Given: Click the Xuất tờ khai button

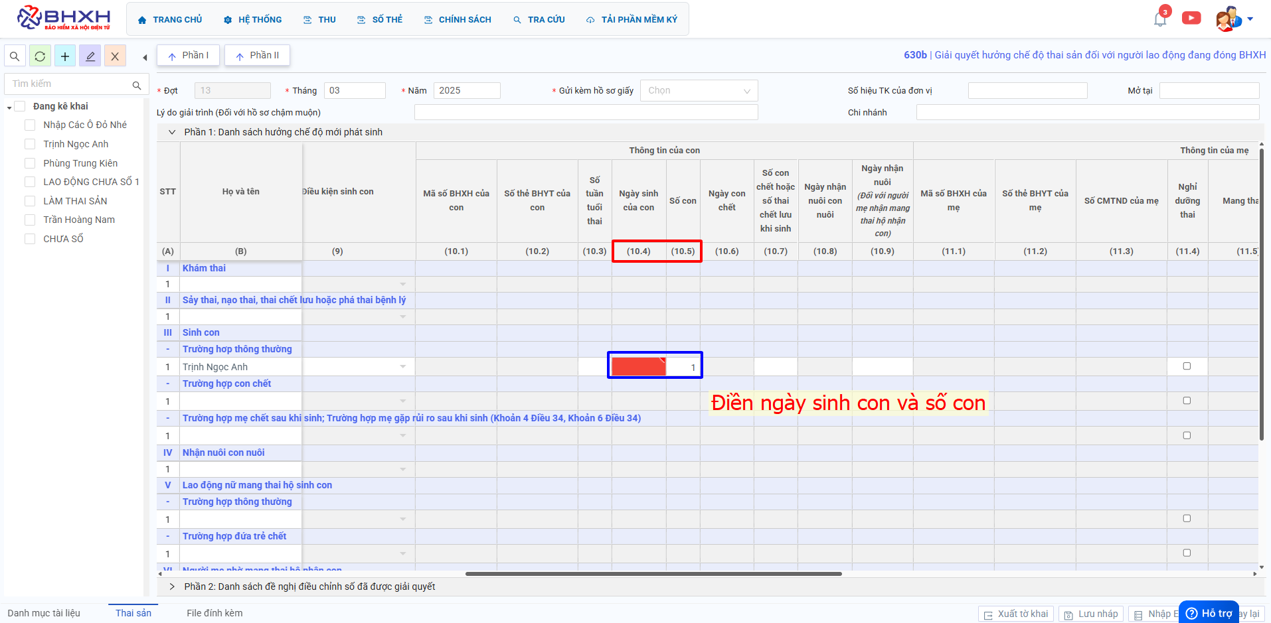Looking at the screenshot, I should coord(1016,614).
